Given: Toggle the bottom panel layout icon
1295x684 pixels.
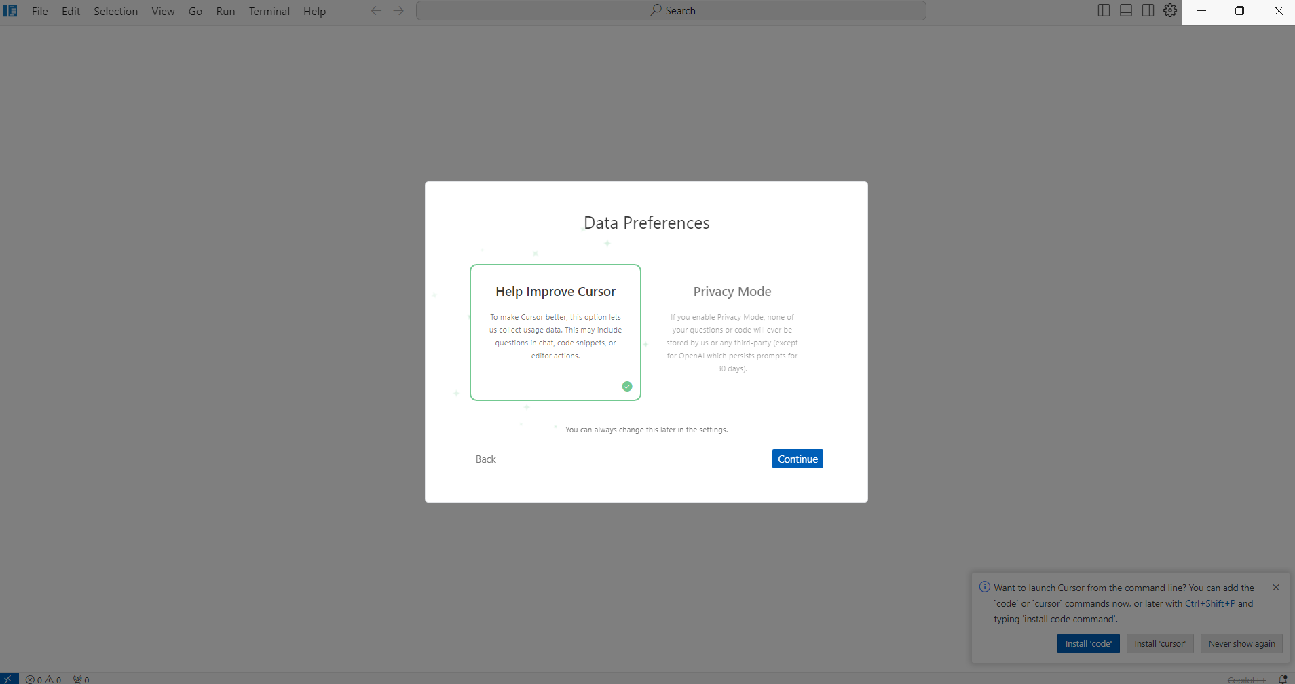Looking at the screenshot, I should 1126,11.
